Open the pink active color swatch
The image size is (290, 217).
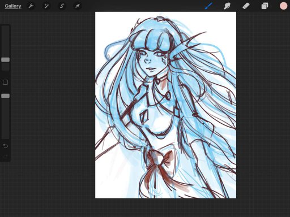tap(283, 6)
